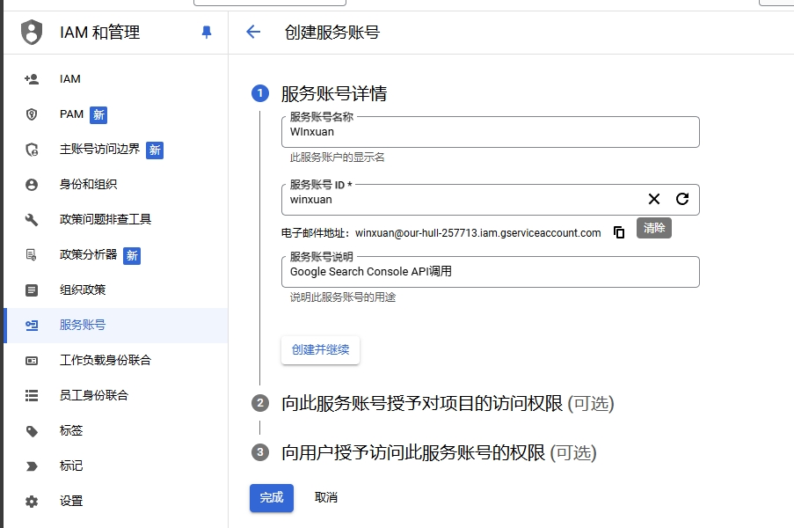Screen dimensions: 794x528
Task: Open IAM in the sidebar
Action: (x=70, y=79)
